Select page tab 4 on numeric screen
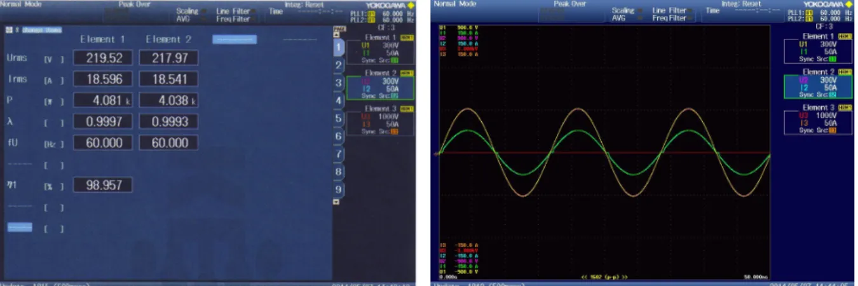This screenshot has width=858, height=286. 339,101
